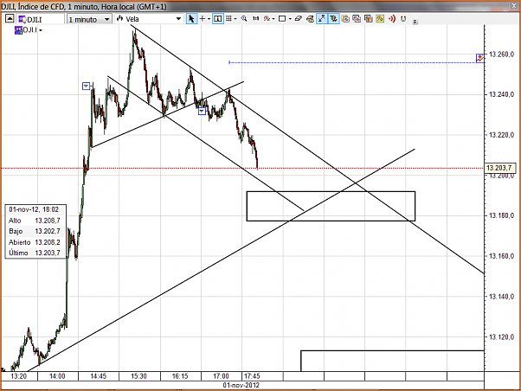Click the 13.180,0 price axis label
This screenshot has height=391, width=521.
click(x=501, y=215)
